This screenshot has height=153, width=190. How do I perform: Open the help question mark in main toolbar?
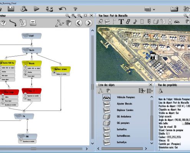[75, 9]
